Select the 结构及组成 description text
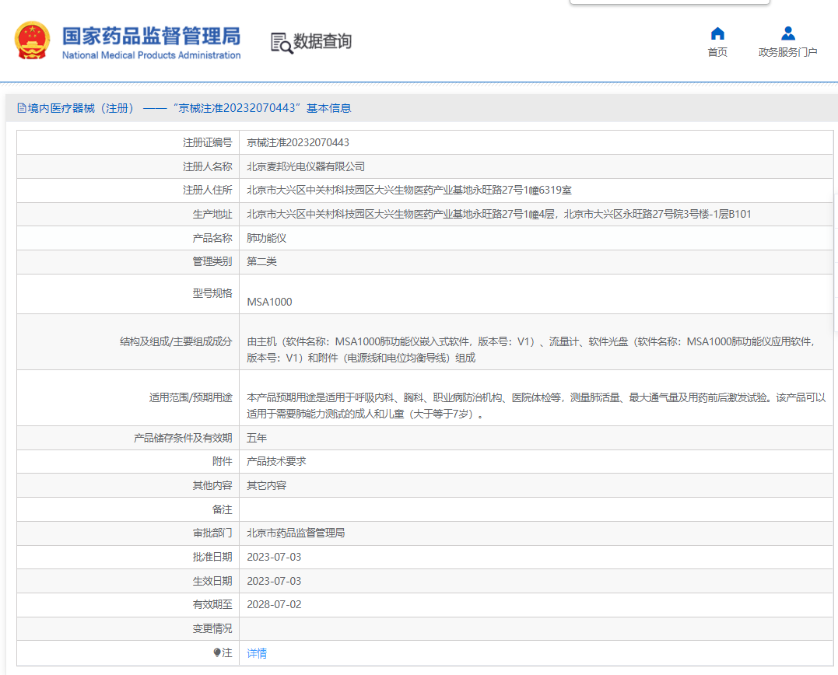This screenshot has width=838, height=675. pyautogui.click(x=531, y=350)
